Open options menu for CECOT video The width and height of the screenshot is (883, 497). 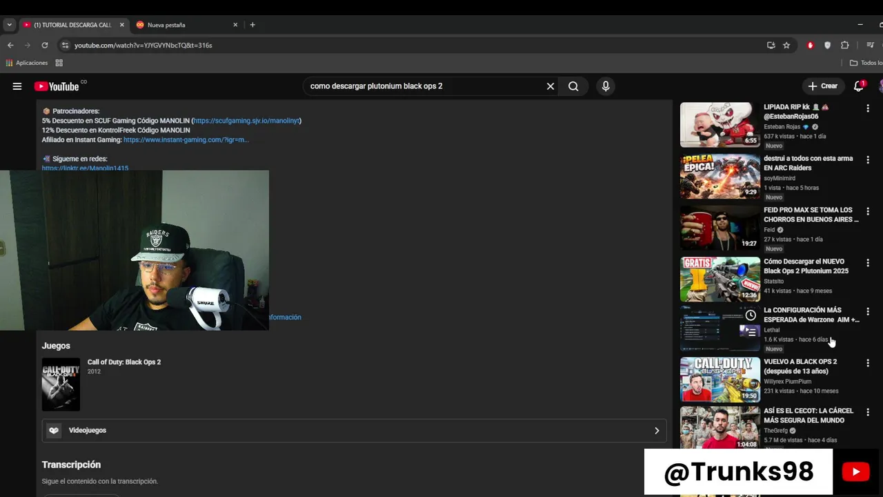(868, 412)
